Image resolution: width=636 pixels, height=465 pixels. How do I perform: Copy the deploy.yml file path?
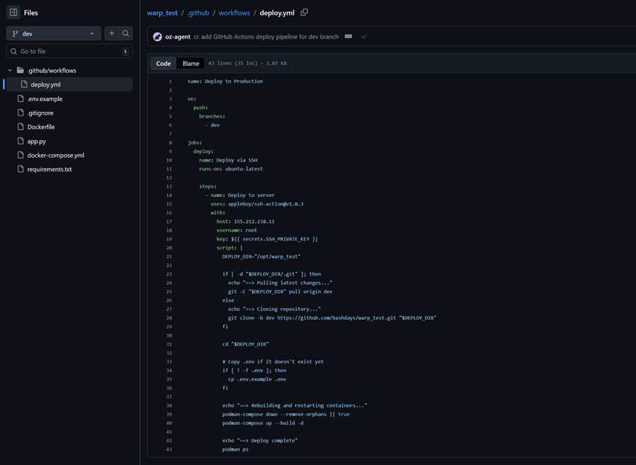[303, 12]
